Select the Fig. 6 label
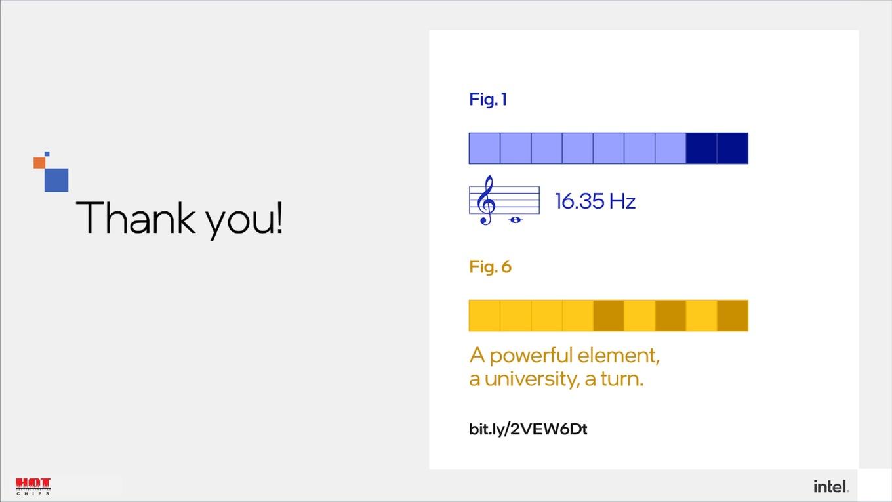The height and width of the screenshot is (502, 892). click(490, 267)
